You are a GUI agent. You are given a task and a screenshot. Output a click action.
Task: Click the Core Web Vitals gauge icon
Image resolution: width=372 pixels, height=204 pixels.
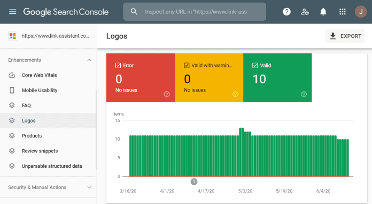click(x=12, y=75)
